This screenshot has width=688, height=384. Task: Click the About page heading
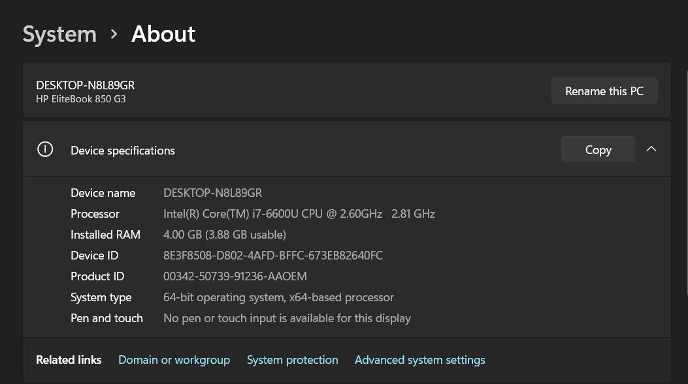click(163, 34)
